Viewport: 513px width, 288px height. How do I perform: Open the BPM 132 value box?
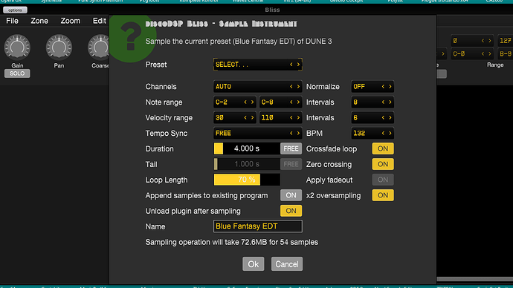tap(372, 133)
